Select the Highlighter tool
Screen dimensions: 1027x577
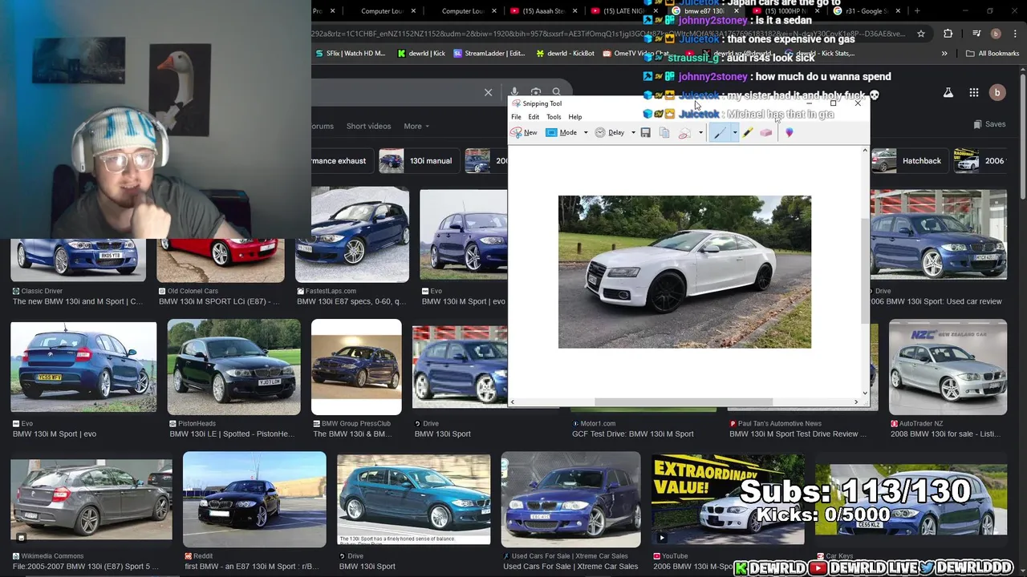[747, 132]
